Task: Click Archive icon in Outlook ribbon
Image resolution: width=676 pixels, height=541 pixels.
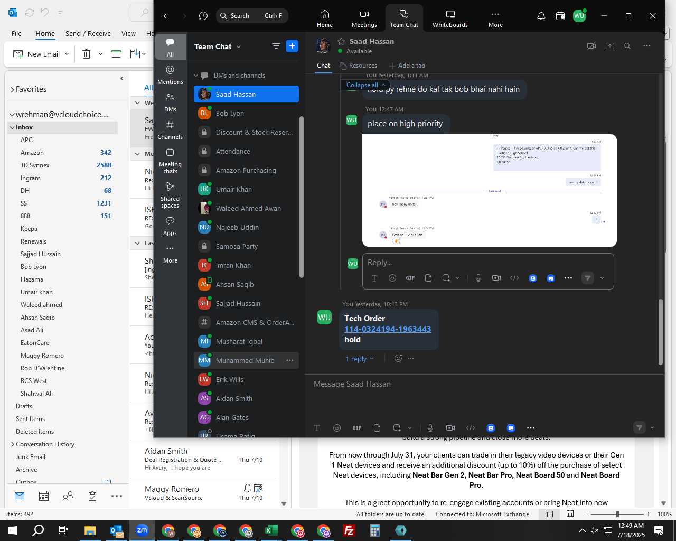Action: coord(116,54)
